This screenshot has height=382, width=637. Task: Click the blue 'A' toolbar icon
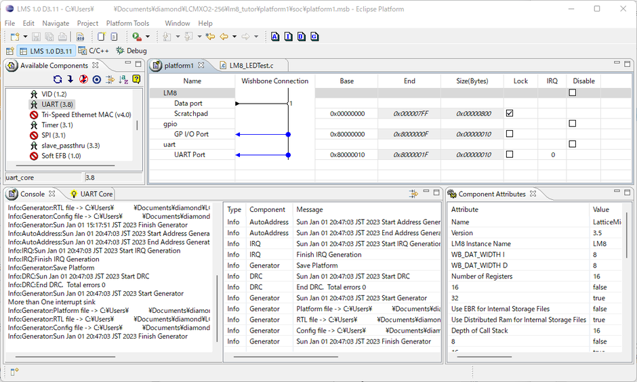click(x=275, y=37)
